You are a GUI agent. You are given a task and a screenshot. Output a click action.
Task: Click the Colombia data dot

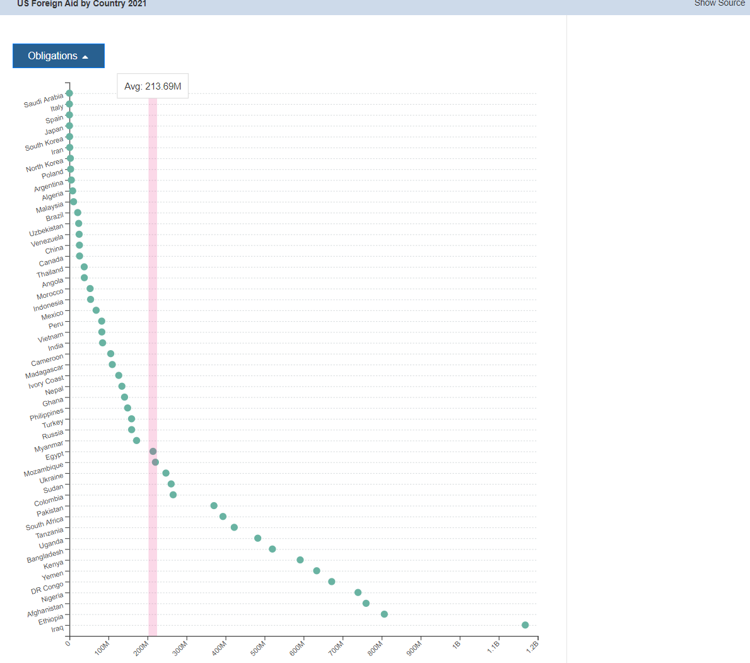[173, 495]
